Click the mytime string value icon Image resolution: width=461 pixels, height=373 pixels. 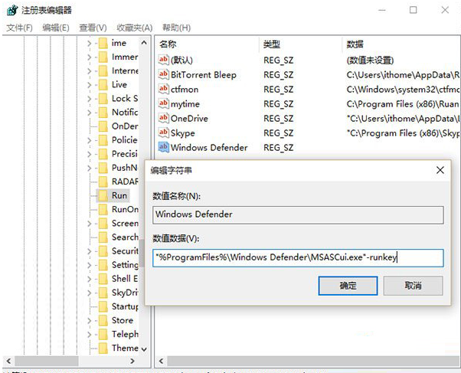(163, 104)
